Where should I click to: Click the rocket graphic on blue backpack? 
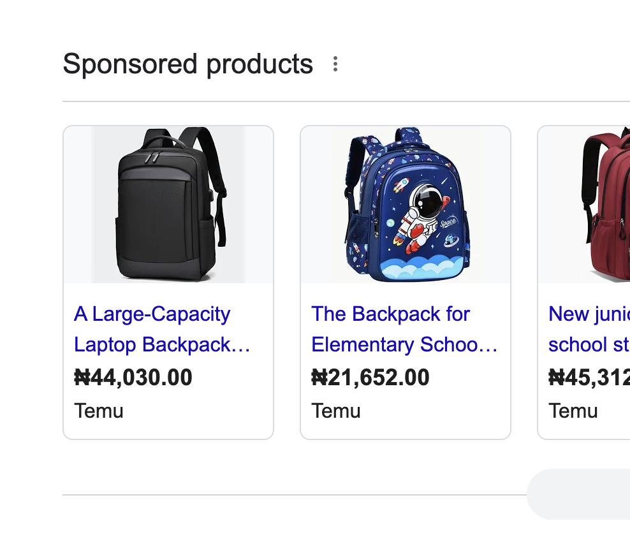[x=401, y=185]
